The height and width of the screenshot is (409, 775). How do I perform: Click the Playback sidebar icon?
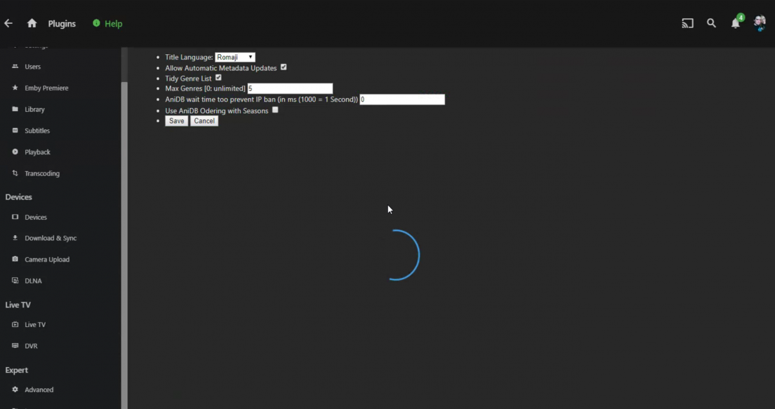click(15, 152)
